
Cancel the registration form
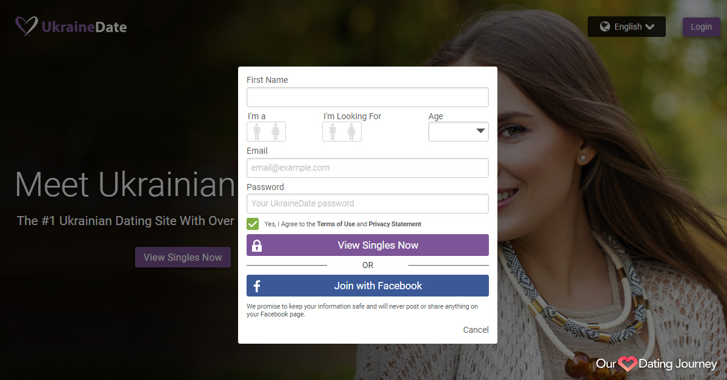(476, 330)
